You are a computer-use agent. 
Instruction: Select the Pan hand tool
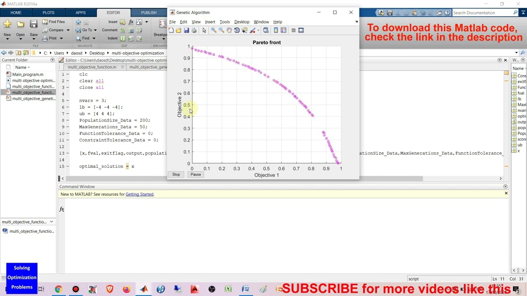[229, 30]
